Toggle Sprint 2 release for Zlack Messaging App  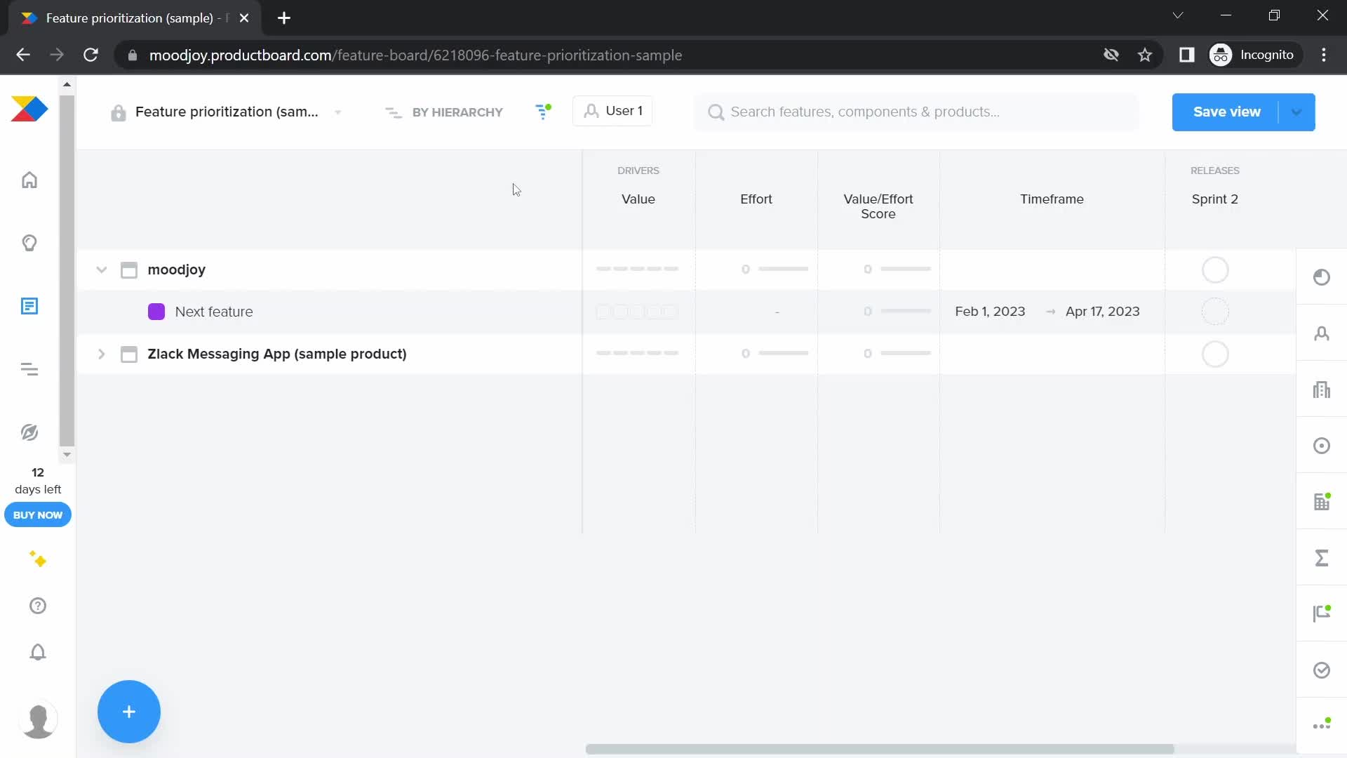[1215, 354]
